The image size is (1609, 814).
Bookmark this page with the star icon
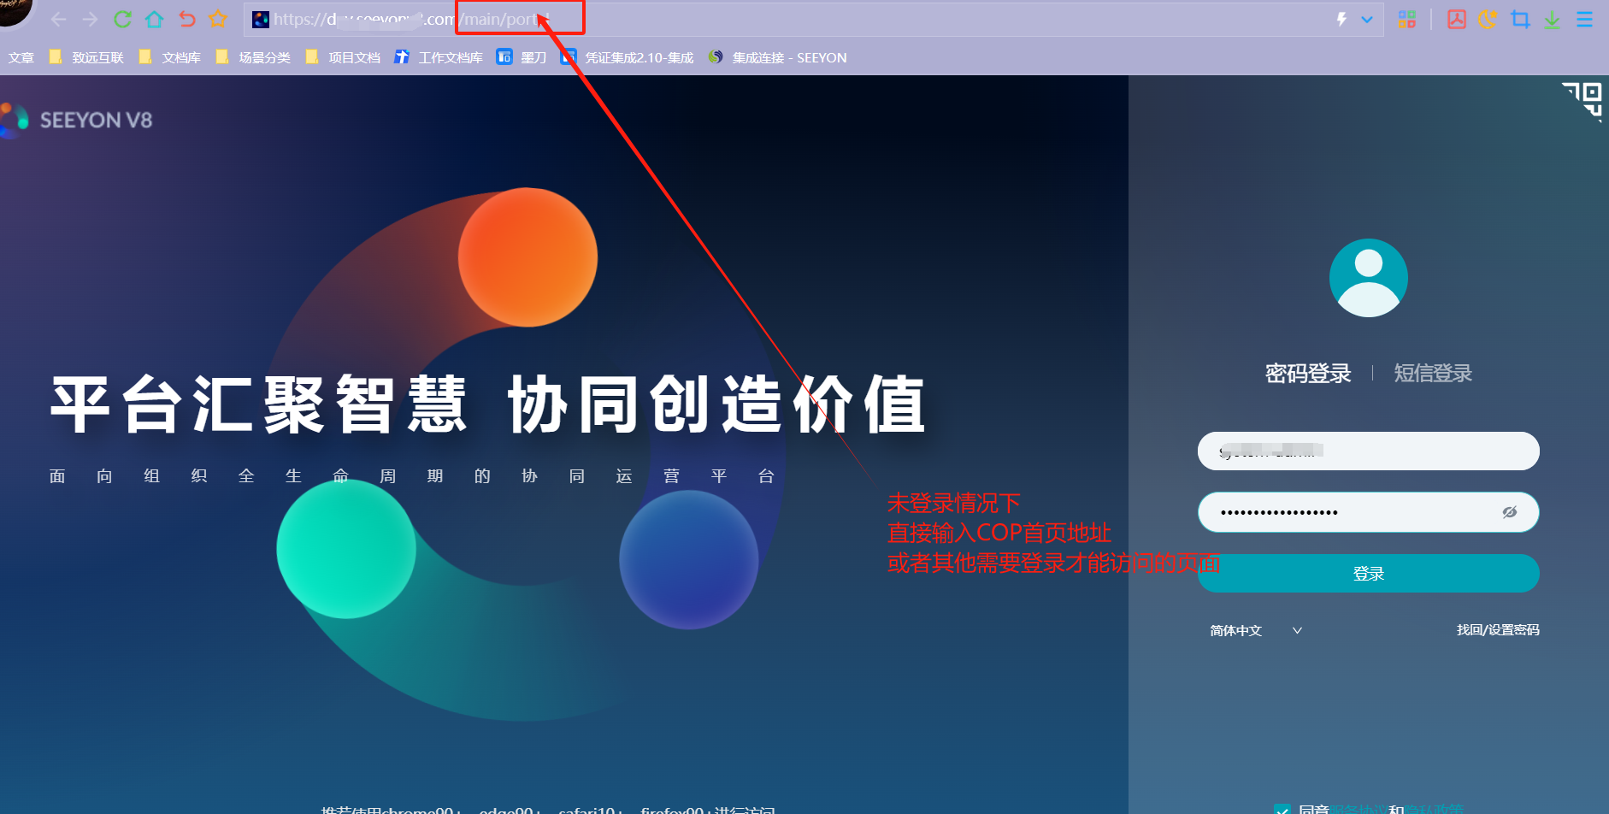coord(218,19)
